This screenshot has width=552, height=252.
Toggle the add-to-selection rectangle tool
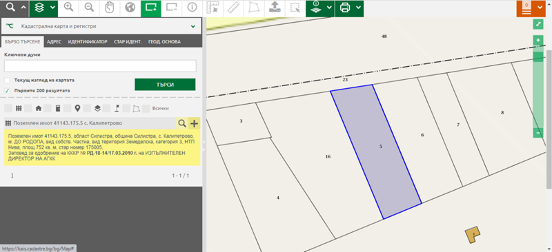click(151, 8)
